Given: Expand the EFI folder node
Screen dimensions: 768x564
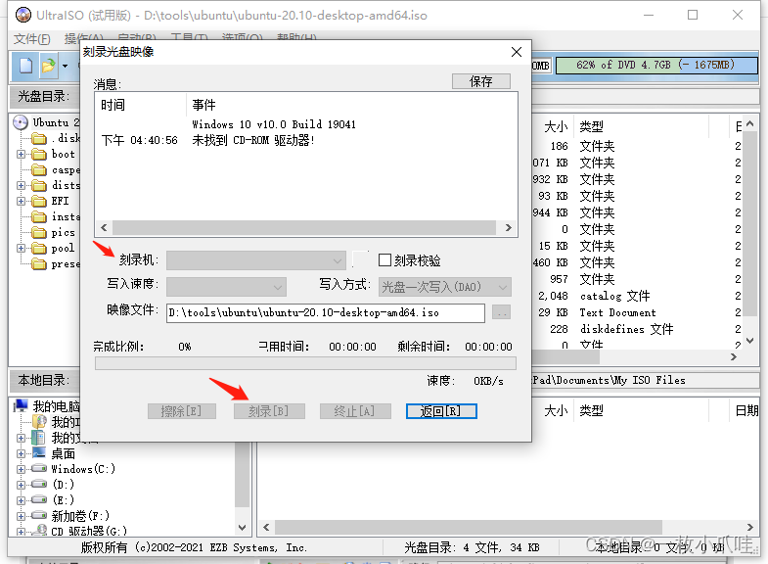Looking at the screenshot, I should point(21,202).
